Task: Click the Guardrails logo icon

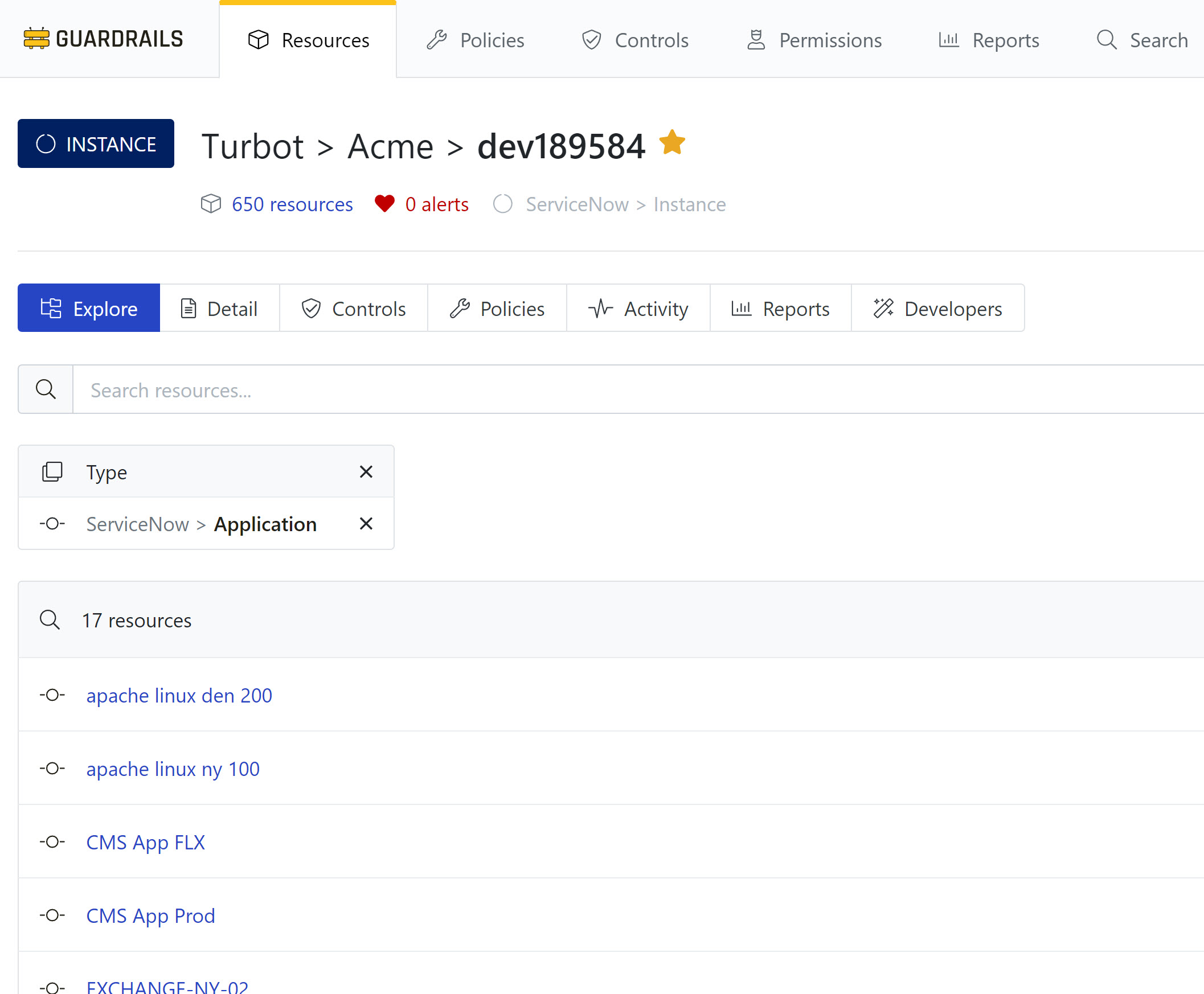Action: (x=36, y=39)
